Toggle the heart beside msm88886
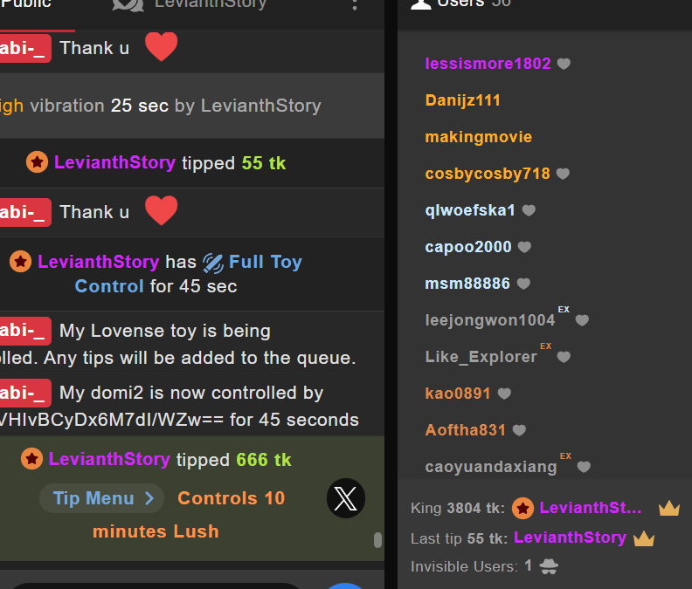Image resolution: width=692 pixels, height=589 pixels. [x=523, y=284]
